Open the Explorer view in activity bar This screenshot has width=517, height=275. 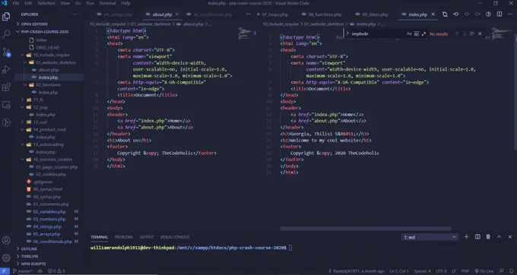click(6, 17)
